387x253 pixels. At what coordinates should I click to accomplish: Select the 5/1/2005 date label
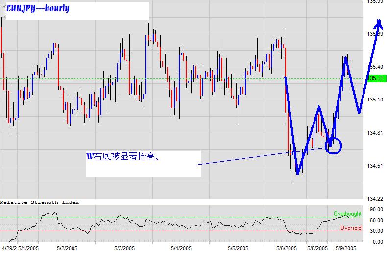[x=28, y=248]
